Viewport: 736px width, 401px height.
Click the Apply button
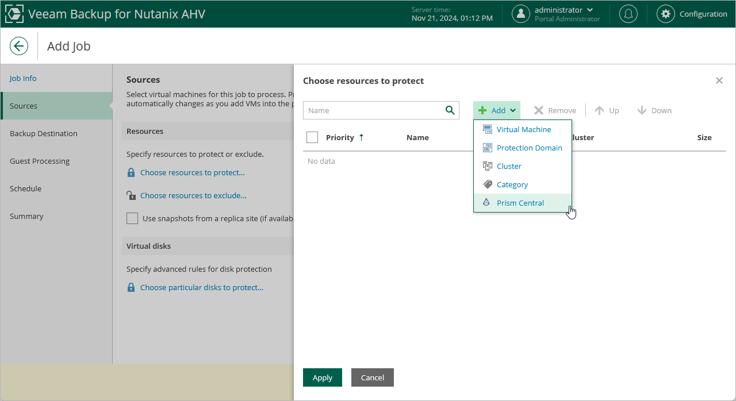click(x=323, y=377)
